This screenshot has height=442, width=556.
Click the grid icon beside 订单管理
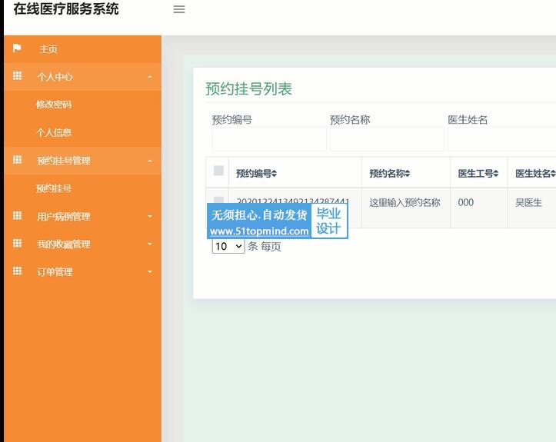click(x=18, y=271)
